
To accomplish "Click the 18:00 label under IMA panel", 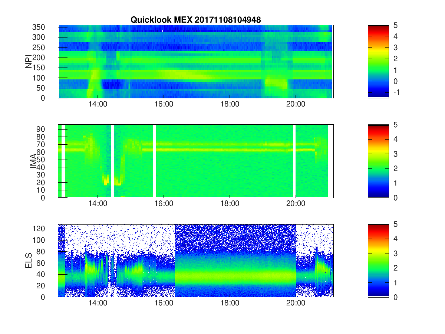I will (x=230, y=204).
